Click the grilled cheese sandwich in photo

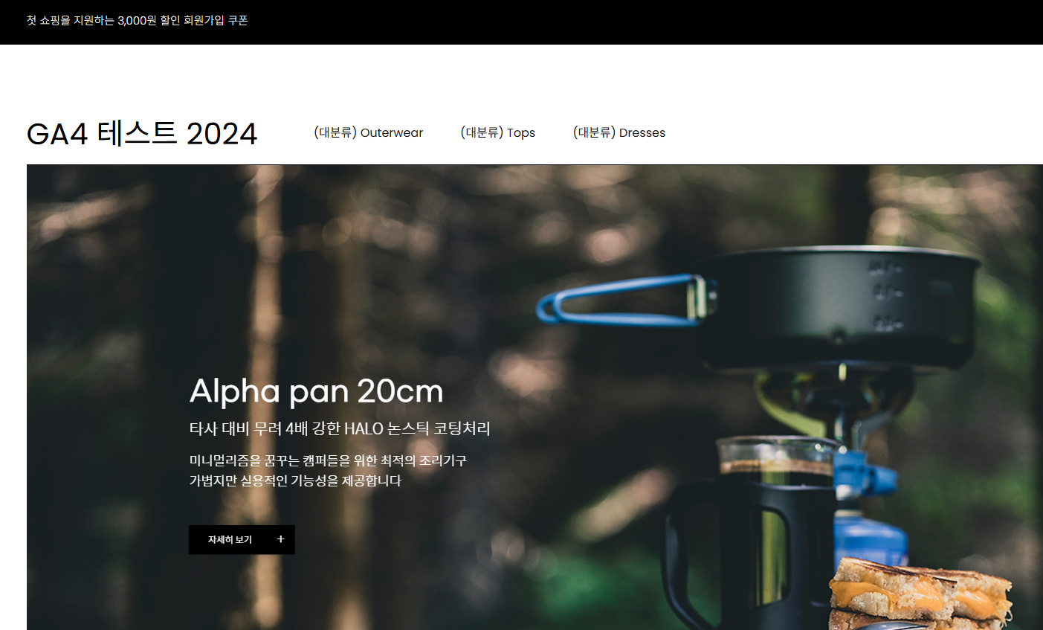coord(920,595)
